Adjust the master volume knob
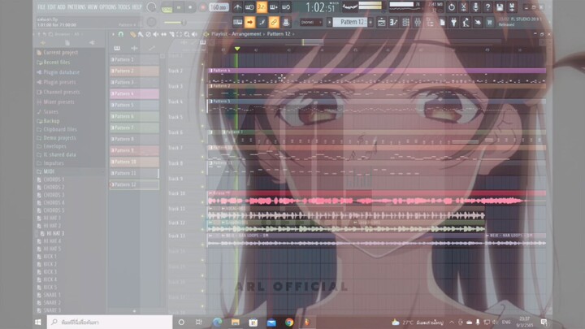The width and height of the screenshot is (585, 329). tap(151, 7)
